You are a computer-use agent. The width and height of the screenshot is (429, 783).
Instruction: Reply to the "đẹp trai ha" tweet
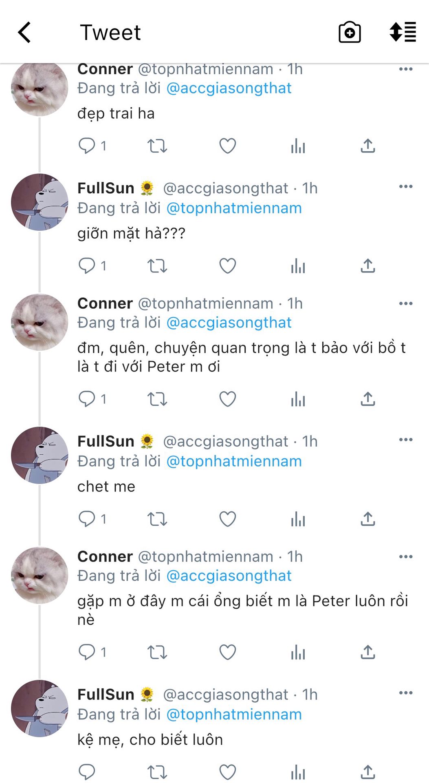point(87,146)
